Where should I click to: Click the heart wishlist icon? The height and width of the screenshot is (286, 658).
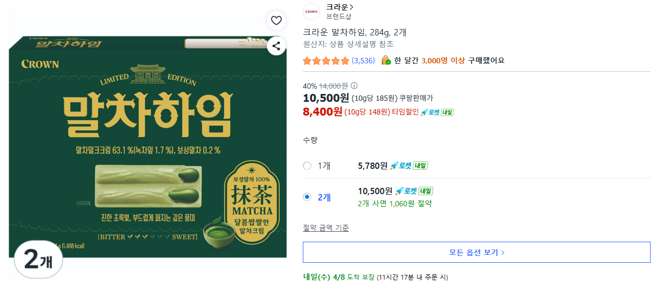coord(276,21)
